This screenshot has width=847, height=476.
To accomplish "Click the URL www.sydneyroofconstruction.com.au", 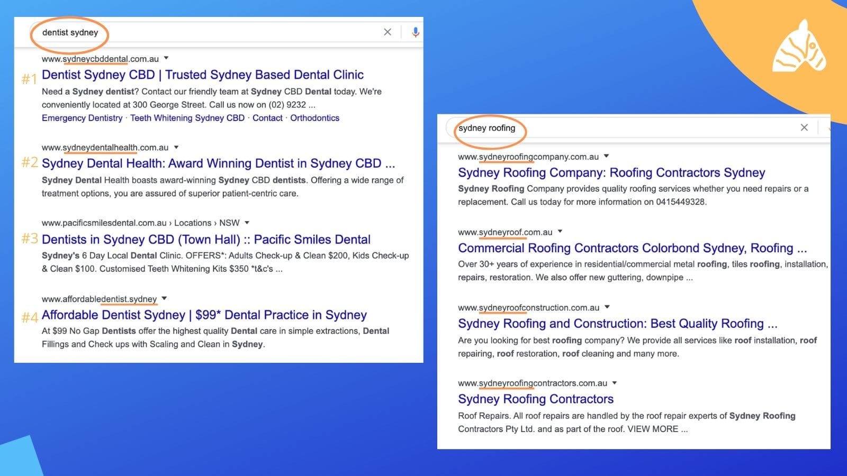I will [528, 307].
